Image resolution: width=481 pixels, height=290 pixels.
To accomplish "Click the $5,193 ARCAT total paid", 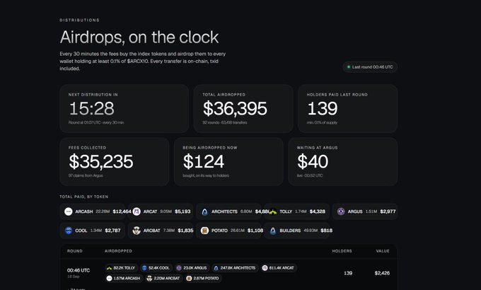I will point(182,211).
